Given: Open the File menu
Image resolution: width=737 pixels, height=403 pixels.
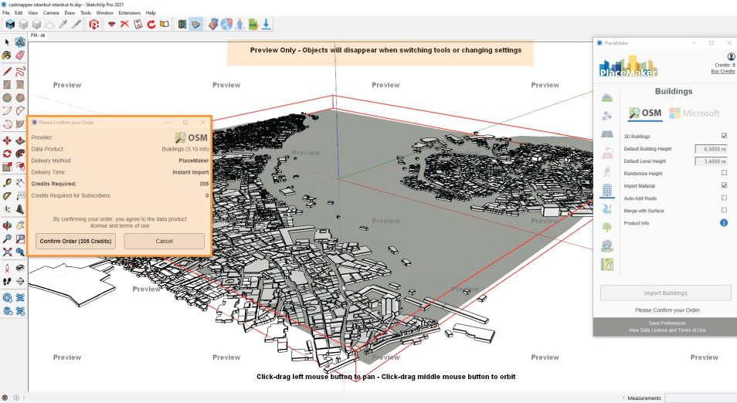Looking at the screenshot, I should point(6,12).
